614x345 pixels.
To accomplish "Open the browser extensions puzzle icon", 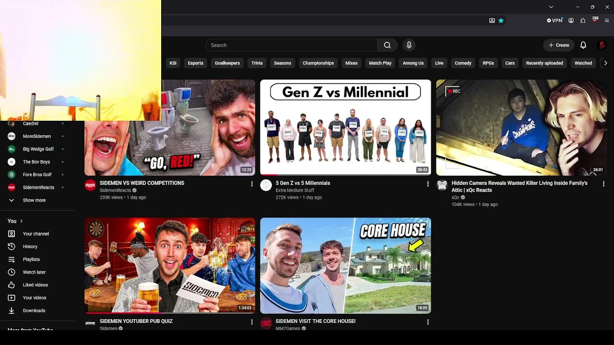I will pos(583,21).
